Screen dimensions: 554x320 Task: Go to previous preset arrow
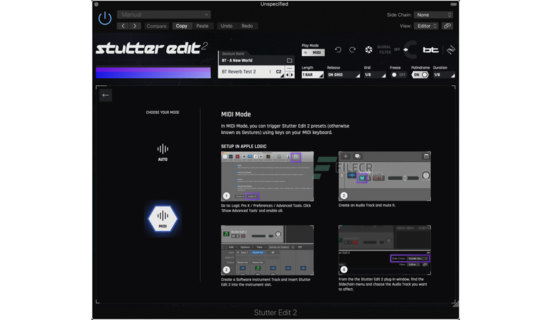click(123, 26)
